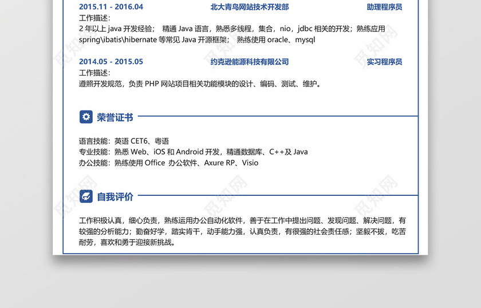The width and height of the screenshot is (481, 308).
Task: Click the job title 助理程序员
Action: (x=384, y=7)
